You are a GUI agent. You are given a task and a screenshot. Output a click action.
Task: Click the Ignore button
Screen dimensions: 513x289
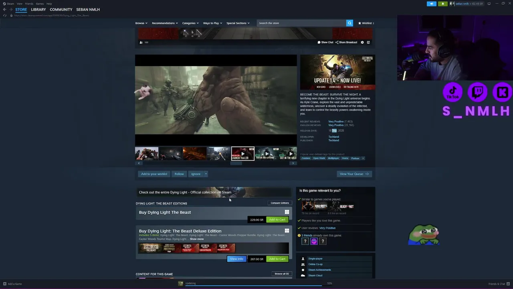point(196,174)
